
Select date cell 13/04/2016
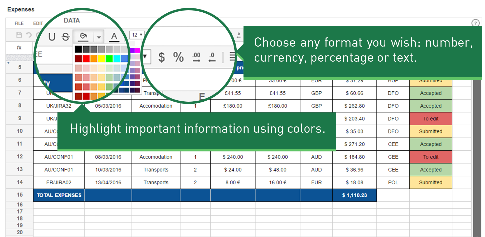(x=108, y=182)
